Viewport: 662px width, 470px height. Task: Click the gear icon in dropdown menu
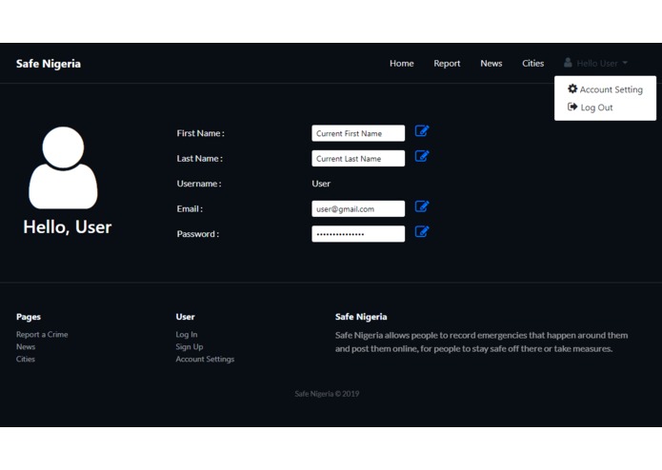click(572, 88)
